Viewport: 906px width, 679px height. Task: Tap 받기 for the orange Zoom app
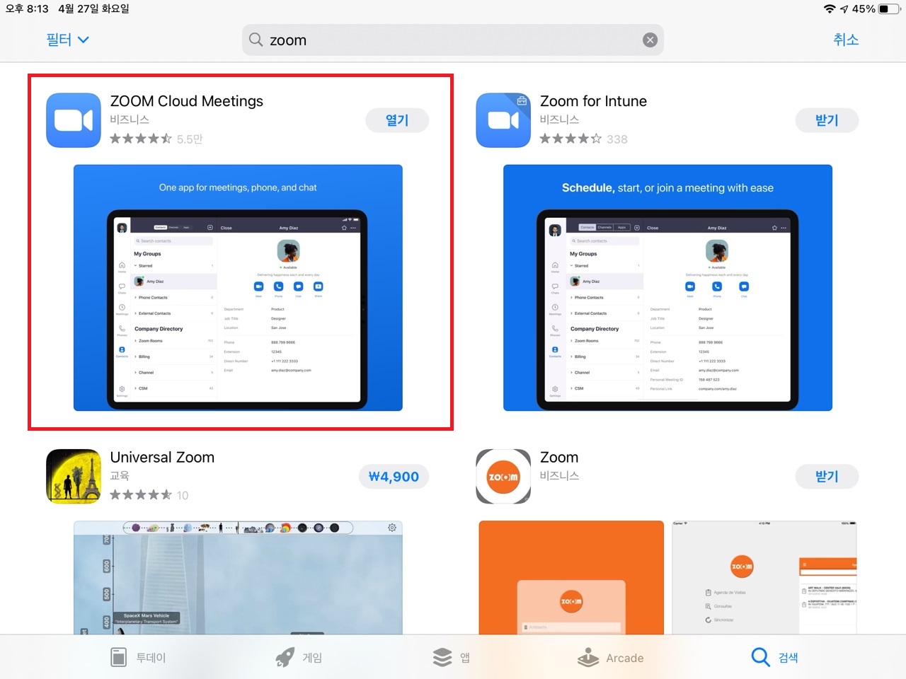point(827,477)
